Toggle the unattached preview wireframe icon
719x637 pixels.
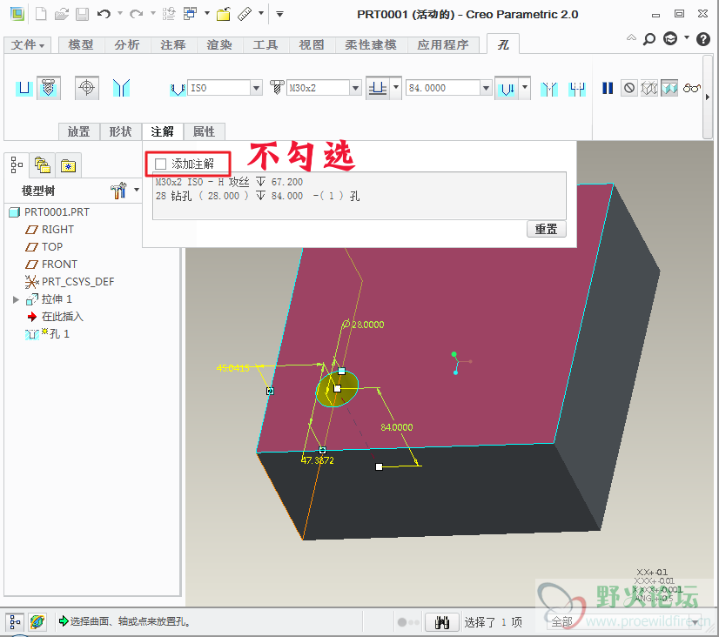pyautogui.click(x=648, y=88)
